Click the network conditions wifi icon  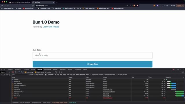coord(56,72)
